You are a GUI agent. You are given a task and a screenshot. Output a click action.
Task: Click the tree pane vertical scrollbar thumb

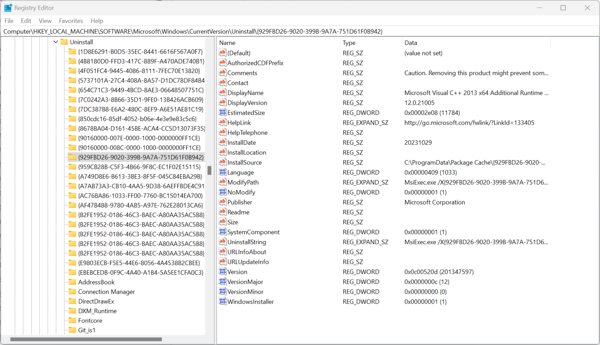click(209, 170)
